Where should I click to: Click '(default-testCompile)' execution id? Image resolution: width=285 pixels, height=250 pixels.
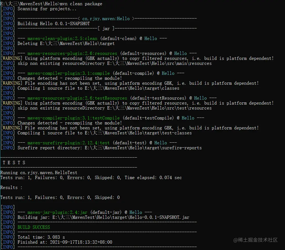148,118
